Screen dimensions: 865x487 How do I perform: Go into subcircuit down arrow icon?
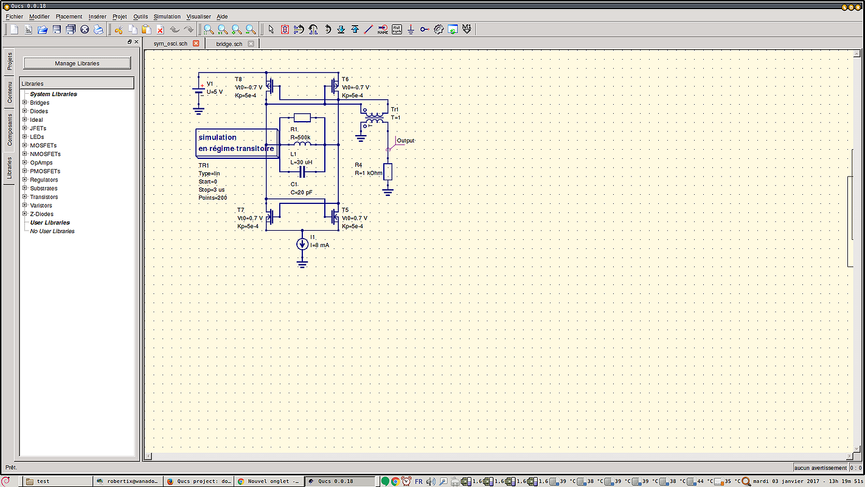[341, 29]
